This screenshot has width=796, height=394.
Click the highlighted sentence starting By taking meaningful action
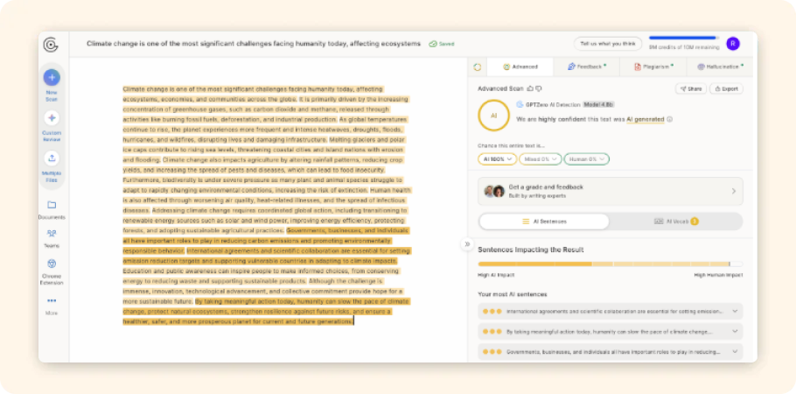[266, 311]
